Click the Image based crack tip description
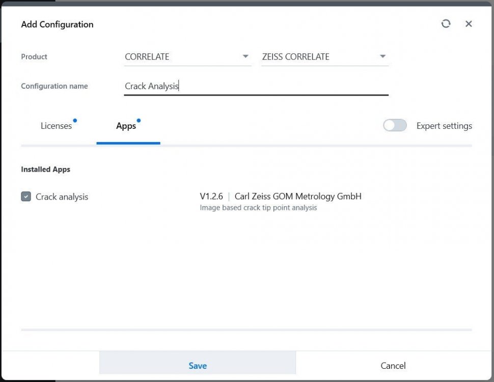The height and width of the screenshot is (382, 494). pos(258,208)
